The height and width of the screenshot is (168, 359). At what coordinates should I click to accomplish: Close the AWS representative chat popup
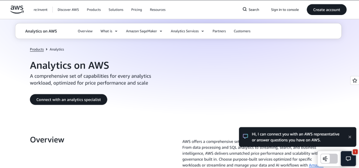(x=350, y=137)
